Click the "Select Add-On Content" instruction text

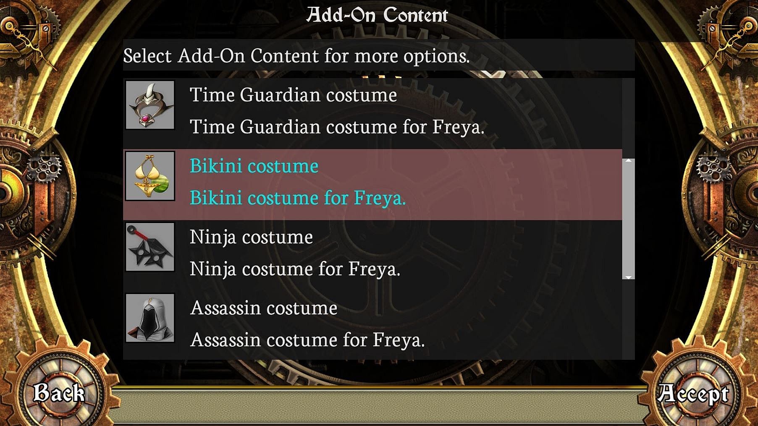296,56
